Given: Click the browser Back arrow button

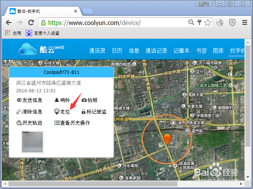Looking at the screenshot, I should point(9,23).
